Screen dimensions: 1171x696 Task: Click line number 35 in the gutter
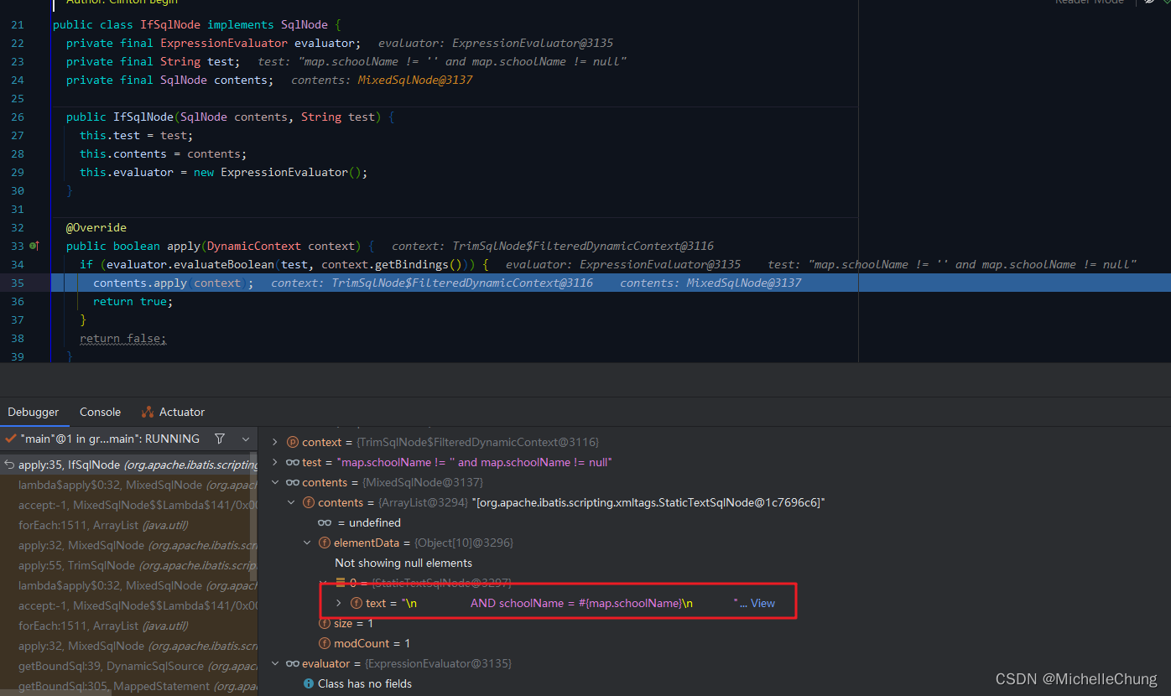18,283
